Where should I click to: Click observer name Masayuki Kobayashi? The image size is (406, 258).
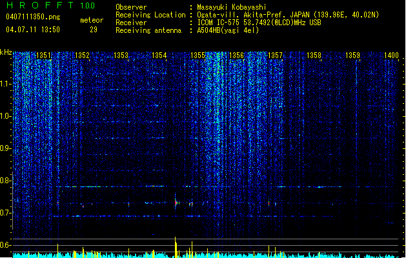pos(231,7)
